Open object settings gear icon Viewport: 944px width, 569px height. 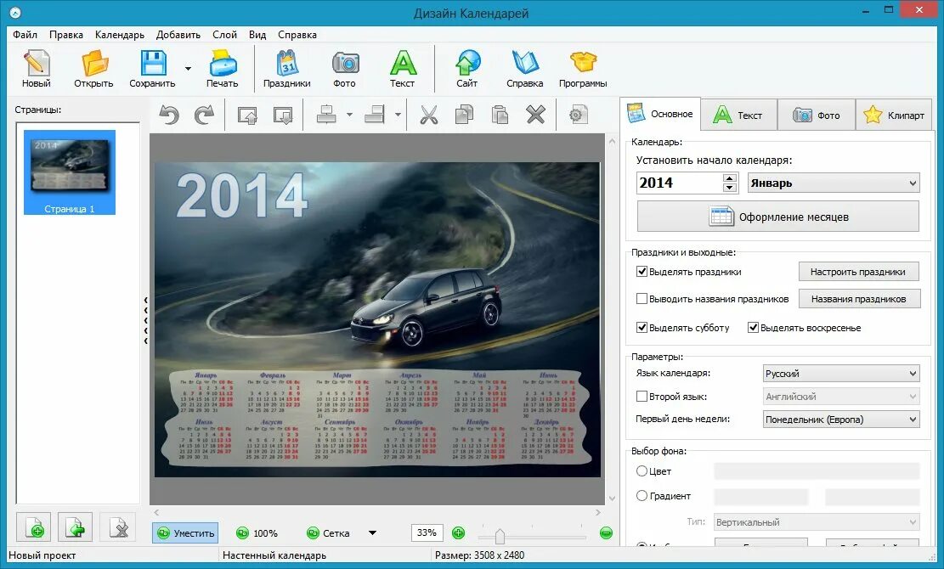578,115
